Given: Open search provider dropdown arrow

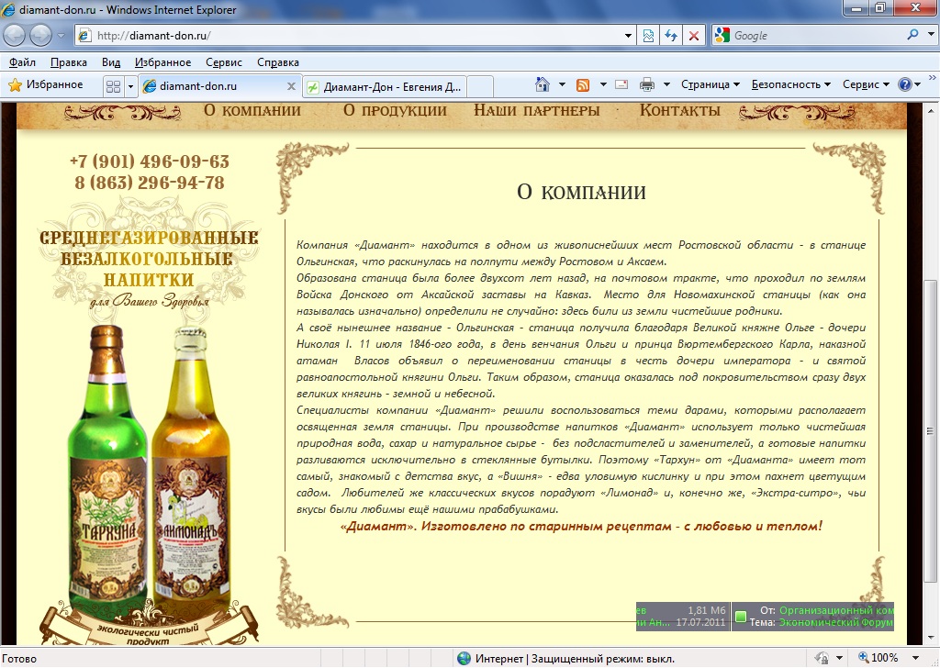Looking at the screenshot, I should click(931, 35).
